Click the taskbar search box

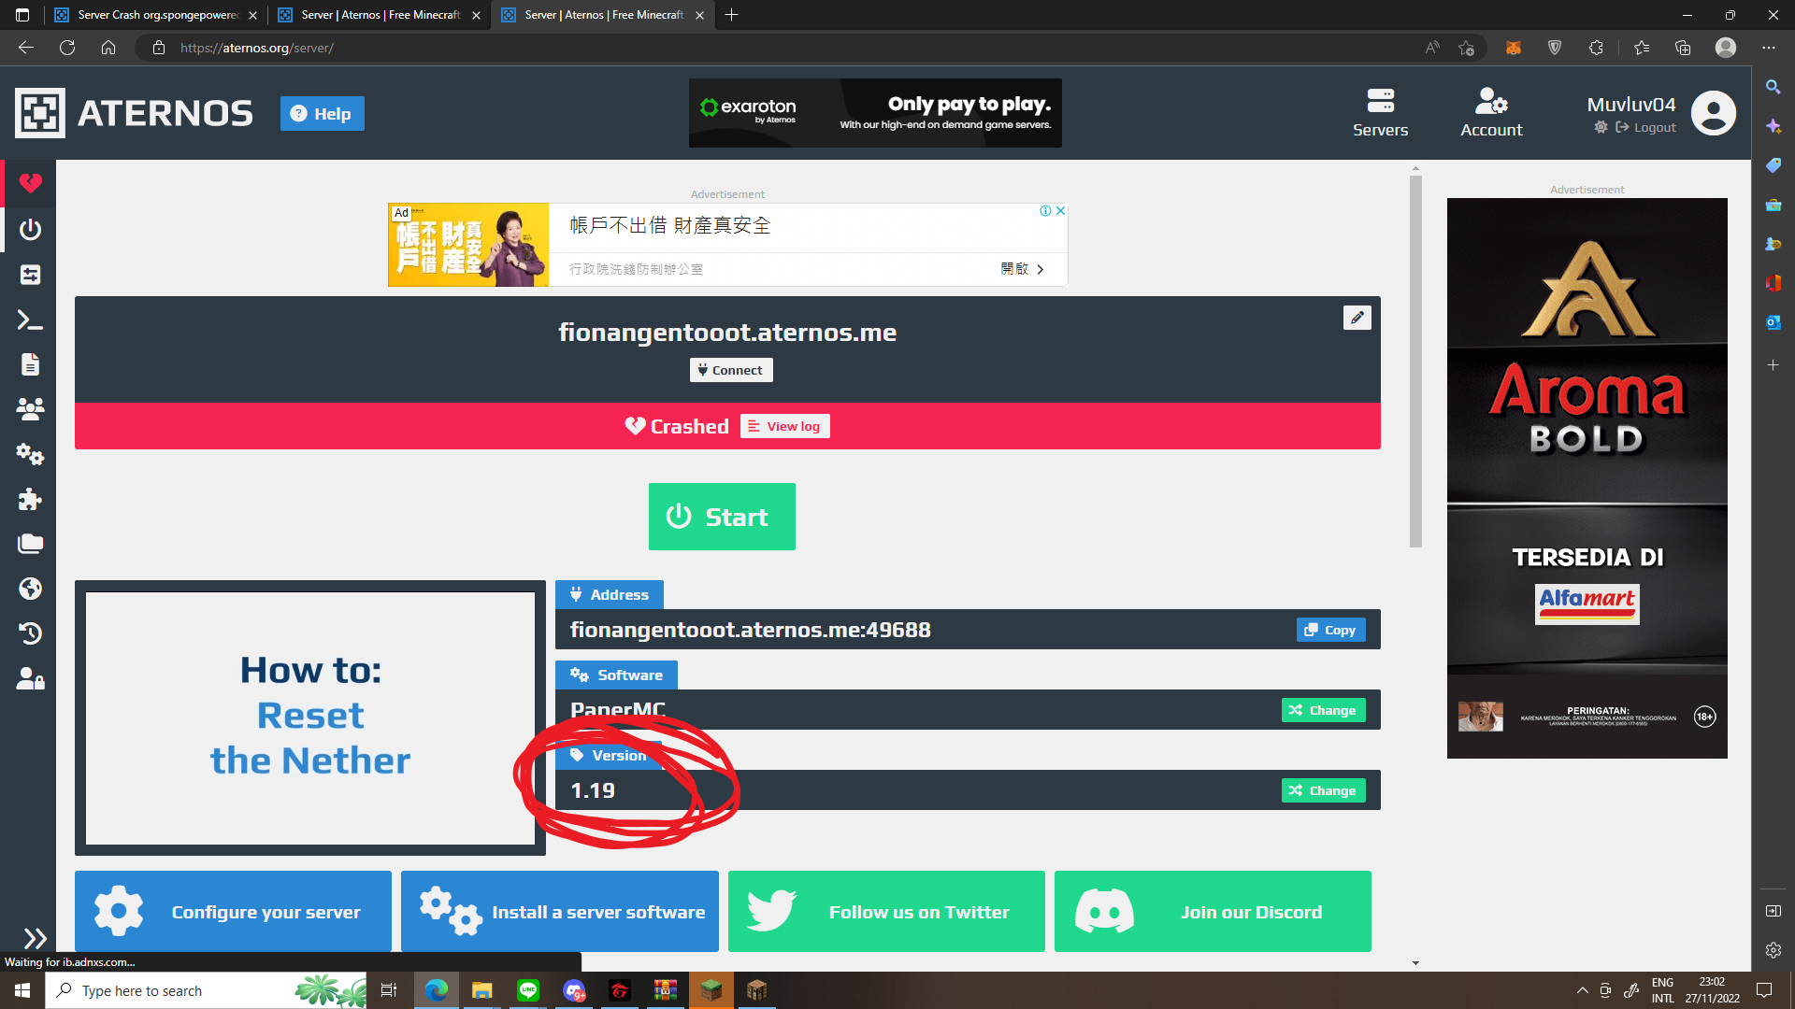coord(206,990)
